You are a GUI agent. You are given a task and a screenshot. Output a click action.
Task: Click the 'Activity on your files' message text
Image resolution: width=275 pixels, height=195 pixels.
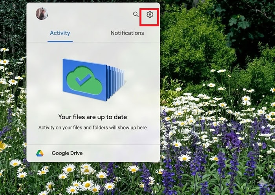pyautogui.click(x=93, y=128)
